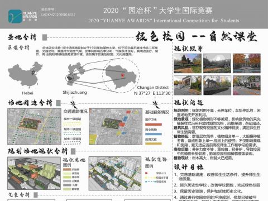268x201 pixels.
Task: Click the red 医疗卫生 legend bar
Action: (x=154, y=125)
